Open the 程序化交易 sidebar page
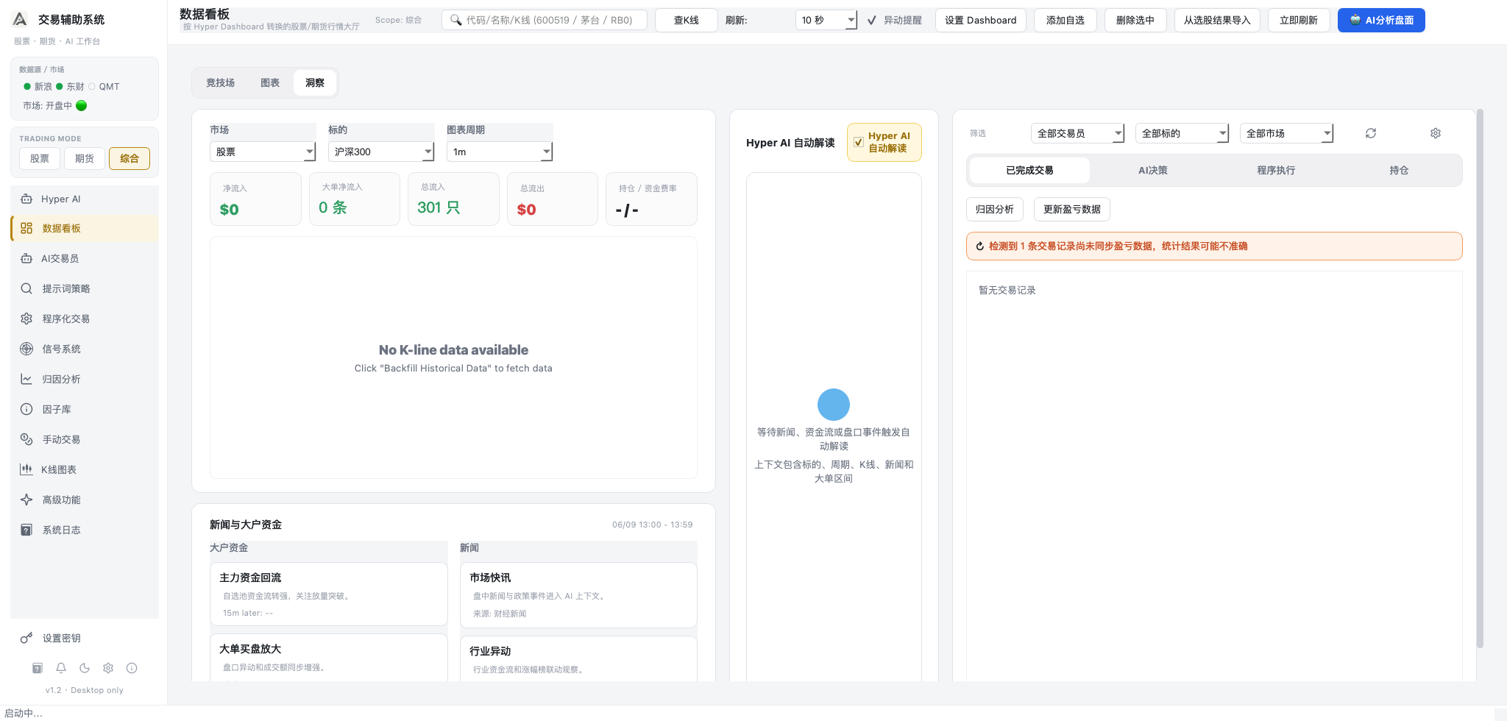The height and width of the screenshot is (721, 1507). [85, 319]
